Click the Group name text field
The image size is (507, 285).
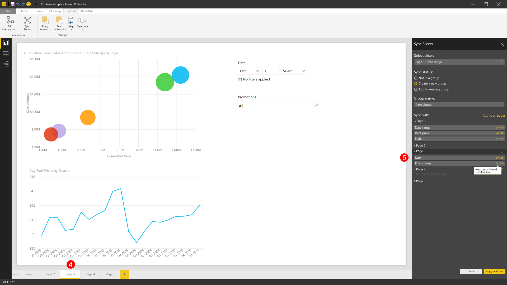(459, 105)
